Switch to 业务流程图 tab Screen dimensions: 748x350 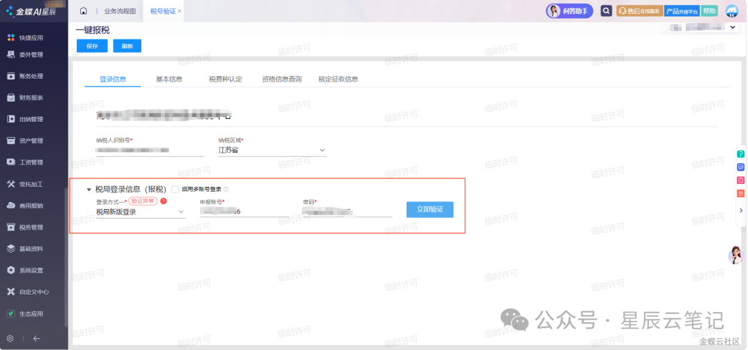[121, 11]
